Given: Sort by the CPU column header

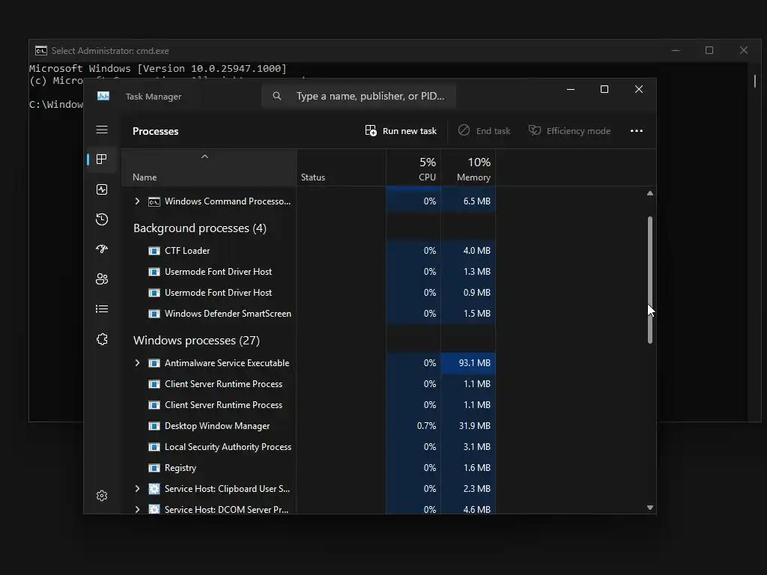Looking at the screenshot, I should click(413, 168).
